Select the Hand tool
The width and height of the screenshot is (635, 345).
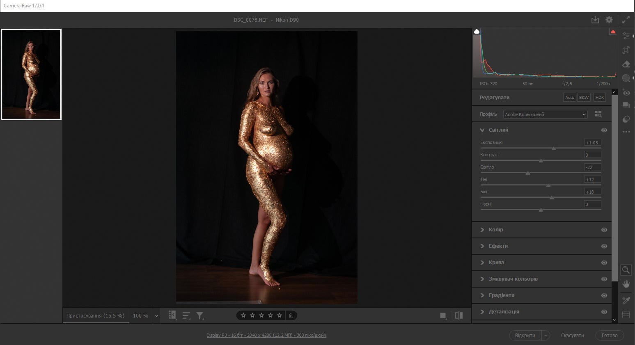[x=626, y=284]
